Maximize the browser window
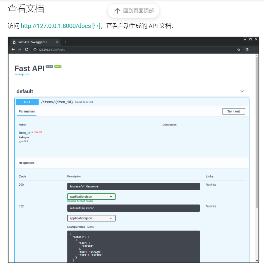264x265 pixels. coord(250,39)
